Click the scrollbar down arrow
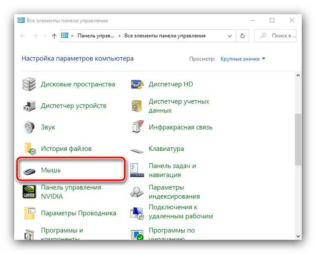316x254 pixels. [298, 236]
